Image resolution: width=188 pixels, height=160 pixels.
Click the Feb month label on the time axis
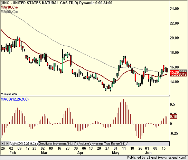coord(12,153)
